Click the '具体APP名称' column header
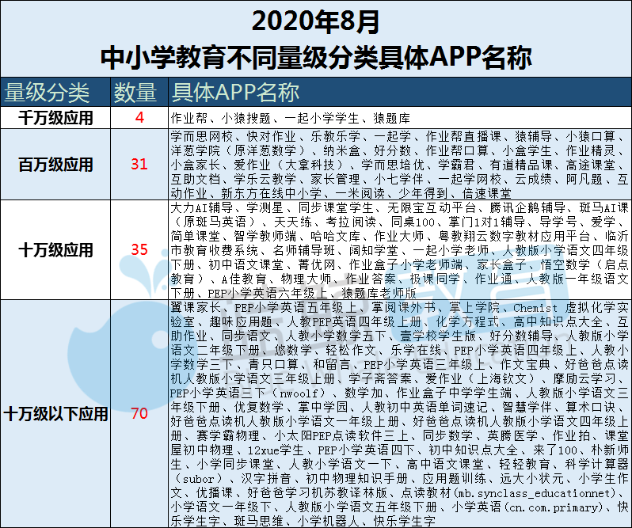Image resolution: width=632 pixels, height=528 pixels. [x=235, y=93]
